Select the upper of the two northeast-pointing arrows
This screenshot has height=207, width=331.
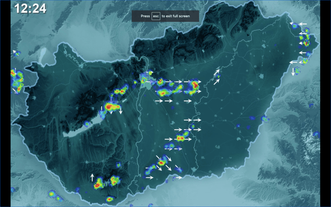click(x=217, y=72)
